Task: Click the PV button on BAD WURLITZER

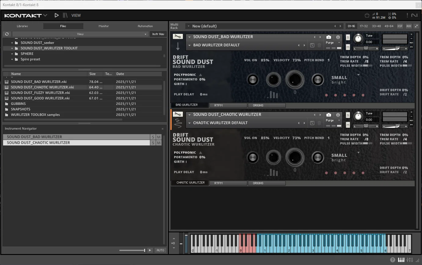Action: 411,47
